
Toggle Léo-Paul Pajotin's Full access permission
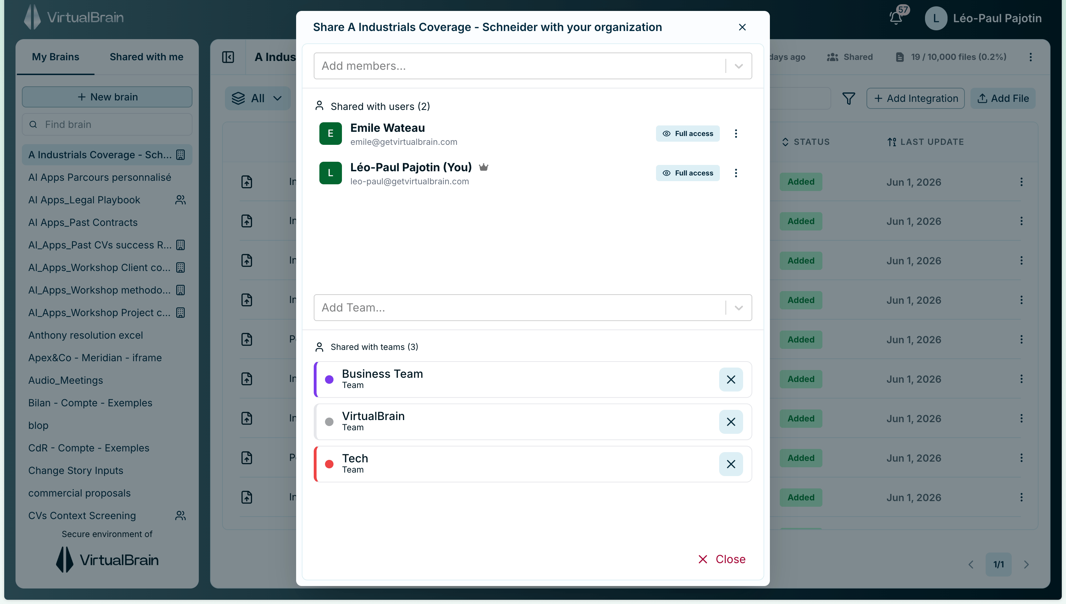pos(687,173)
